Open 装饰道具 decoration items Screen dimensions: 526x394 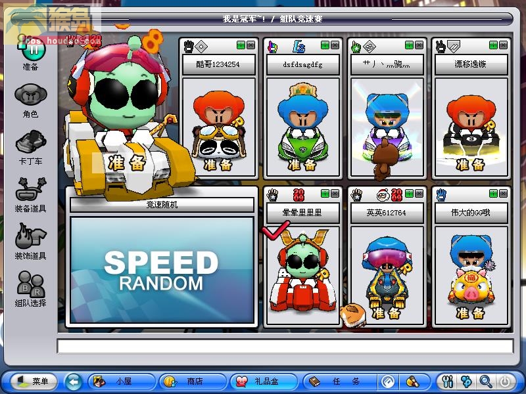coord(30,242)
